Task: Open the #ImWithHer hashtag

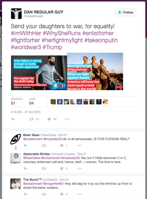Action: click(x=26, y=33)
